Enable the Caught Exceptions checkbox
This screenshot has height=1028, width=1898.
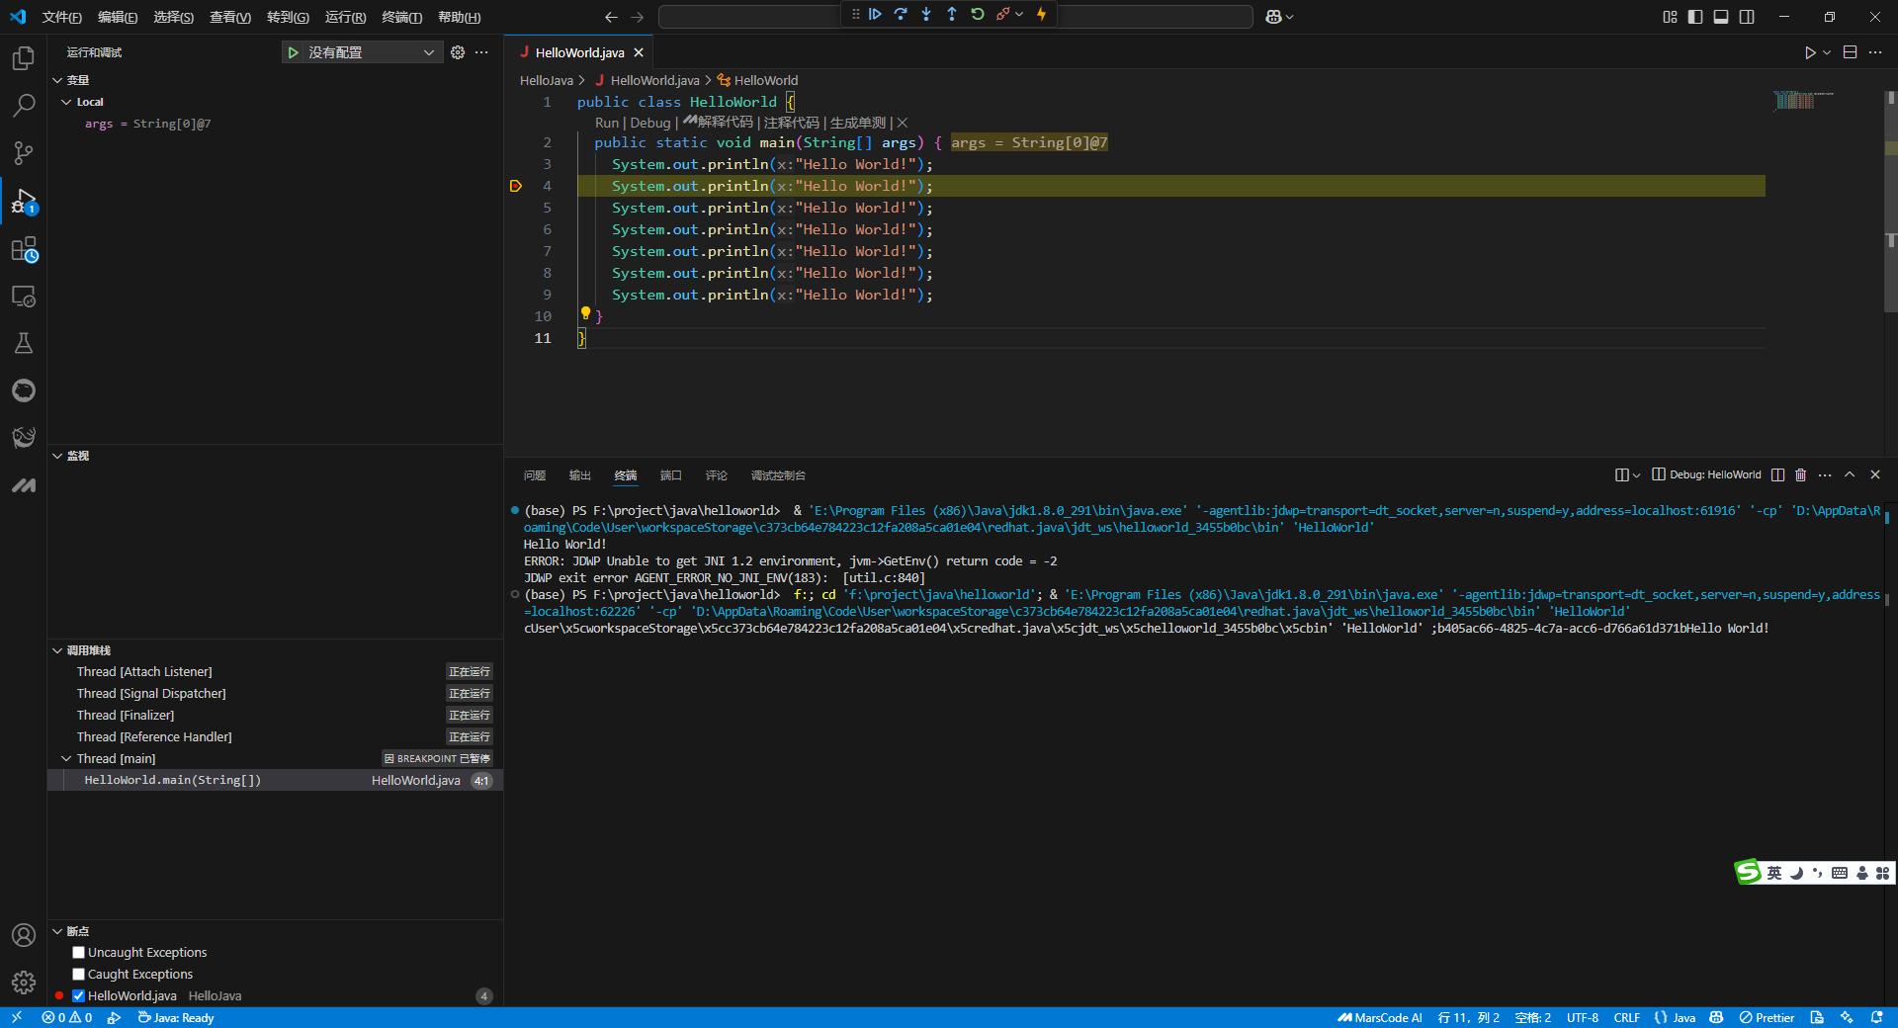(78, 974)
